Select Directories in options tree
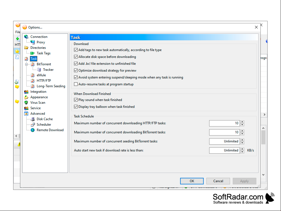The height and width of the screenshot is (211, 281). coord(38,47)
